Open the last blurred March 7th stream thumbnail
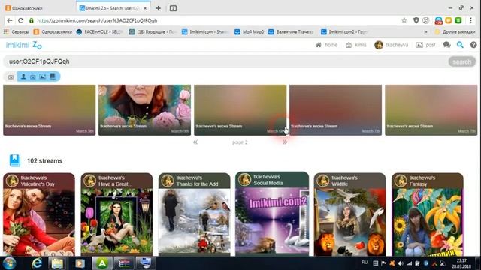This screenshot has height=270, width=481. (x=431, y=110)
